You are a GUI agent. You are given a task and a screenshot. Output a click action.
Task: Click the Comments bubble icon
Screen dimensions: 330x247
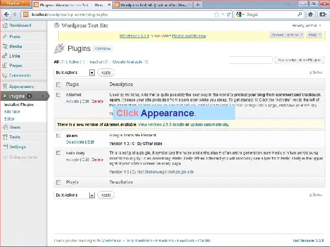point(5,75)
